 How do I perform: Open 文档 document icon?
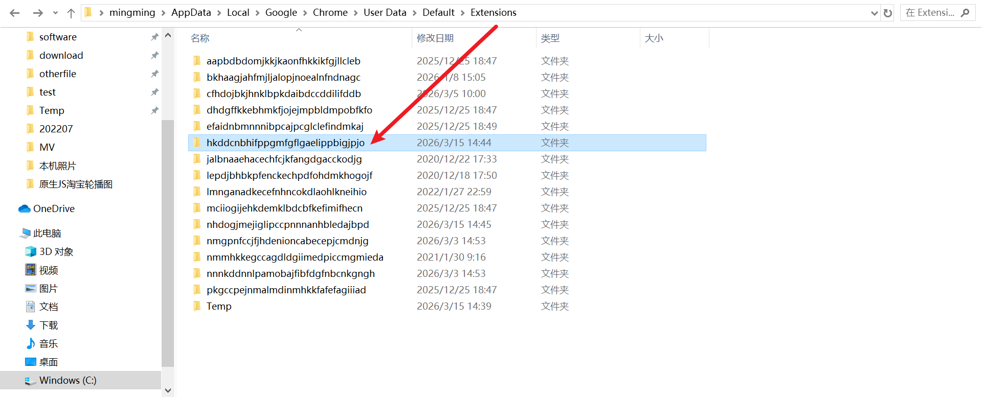tap(31, 307)
